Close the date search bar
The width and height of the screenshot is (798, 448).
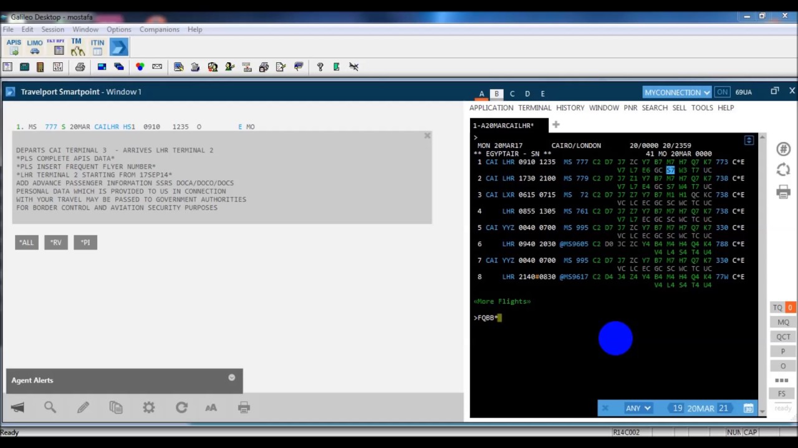point(605,408)
